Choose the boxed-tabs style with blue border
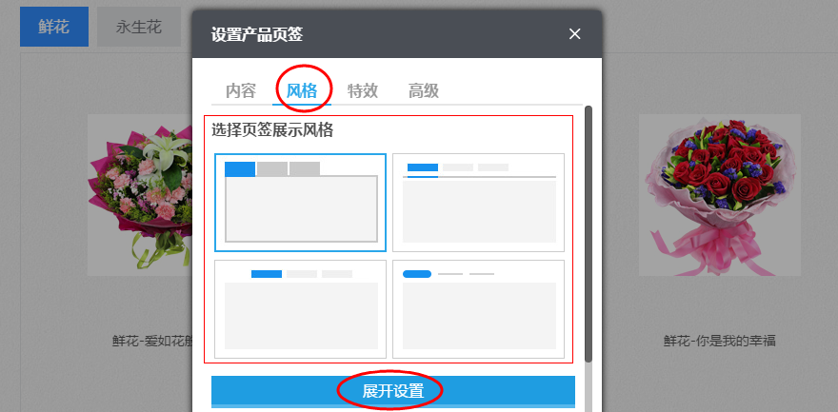The height and width of the screenshot is (412, 838). 301,202
